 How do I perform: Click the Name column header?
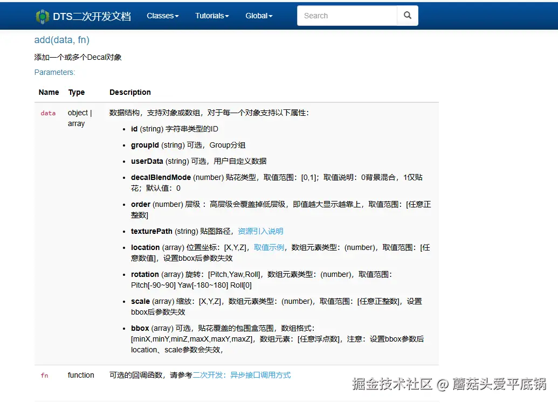click(49, 92)
